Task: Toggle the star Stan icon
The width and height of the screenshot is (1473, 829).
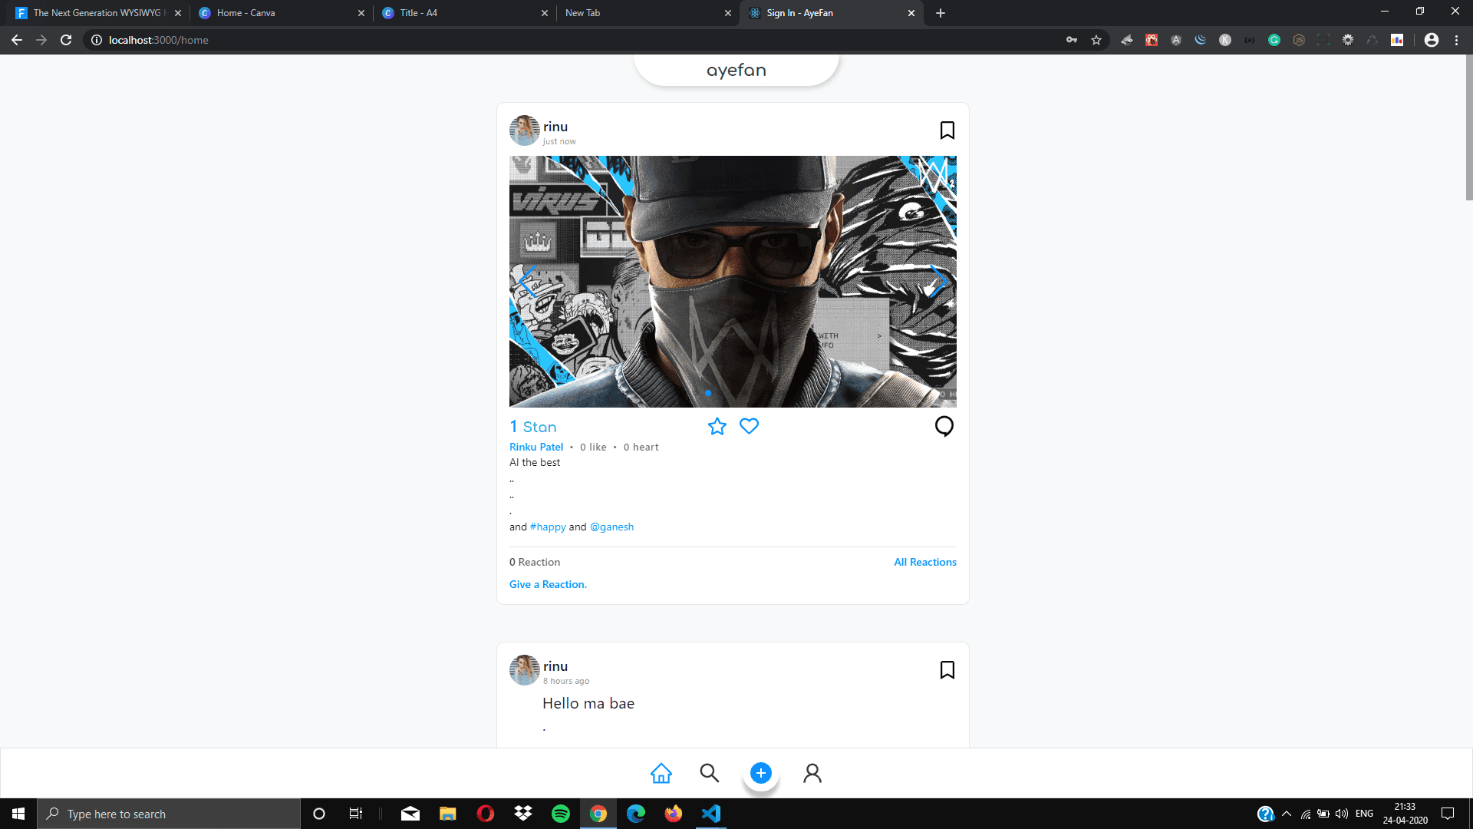Action: pyautogui.click(x=717, y=427)
